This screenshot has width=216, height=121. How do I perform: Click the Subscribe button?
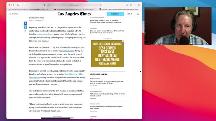tap(115, 14)
